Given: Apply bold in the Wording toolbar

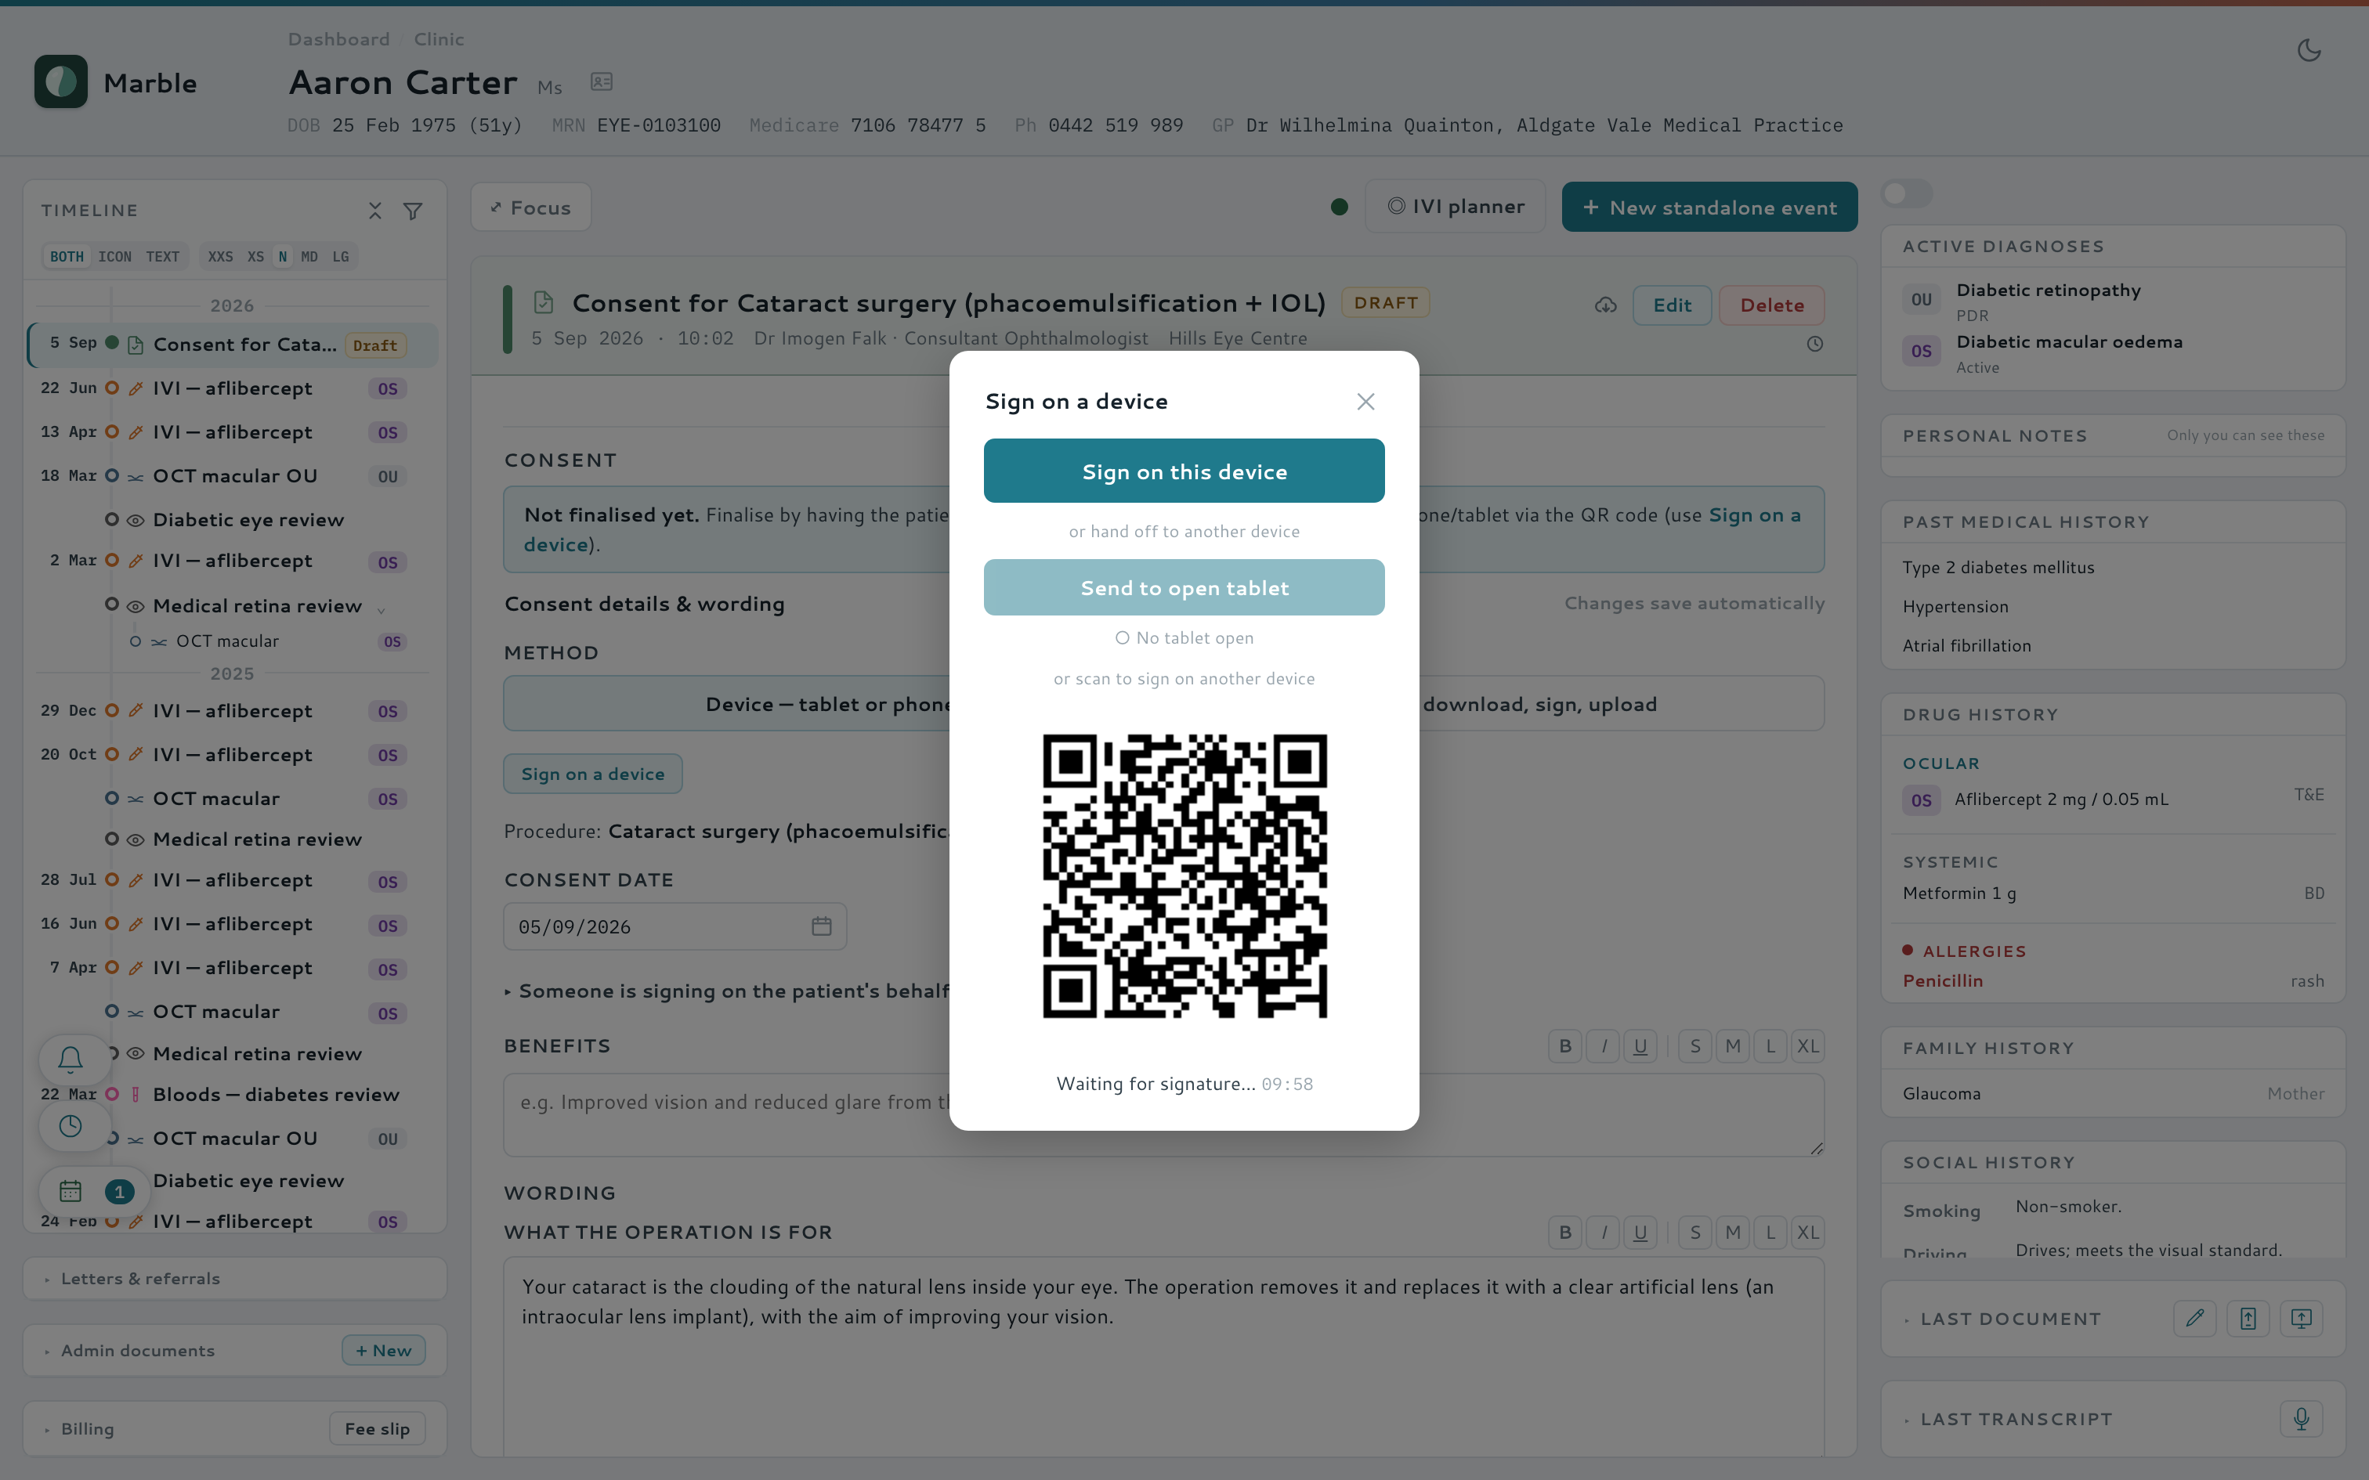Looking at the screenshot, I should coord(1565,1233).
